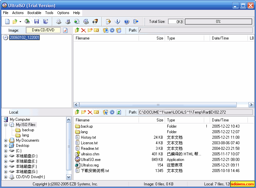
Task: Sort image pane by Date/Time column header
Action: (x=229, y=38)
